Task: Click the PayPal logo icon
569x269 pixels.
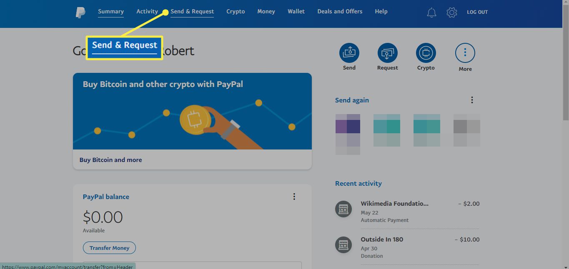Action: point(80,12)
